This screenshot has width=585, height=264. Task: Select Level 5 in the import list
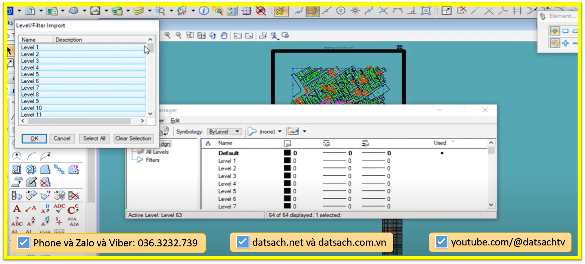pyautogui.click(x=30, y=74)
